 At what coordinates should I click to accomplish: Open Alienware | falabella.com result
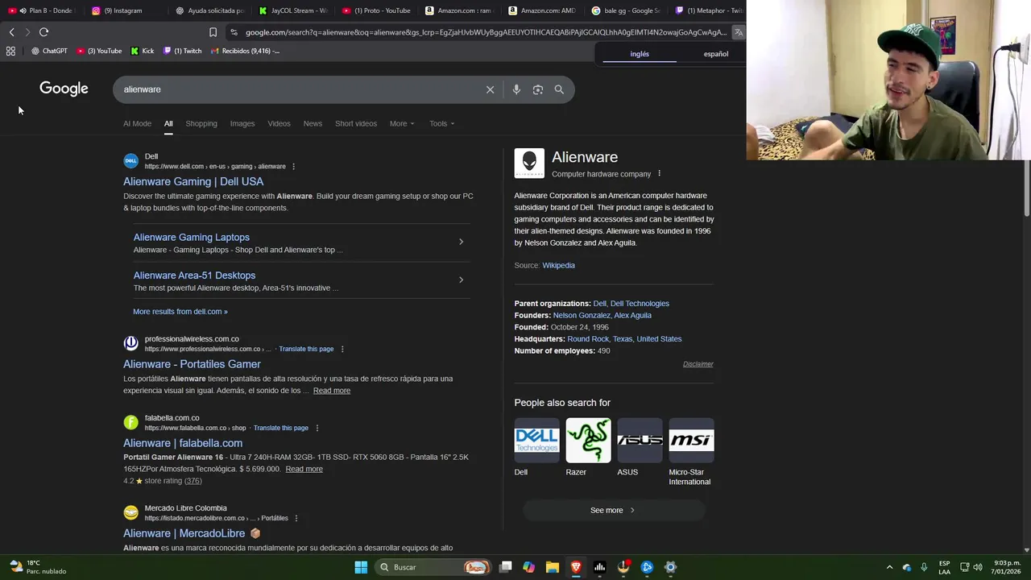click(183, 443)
